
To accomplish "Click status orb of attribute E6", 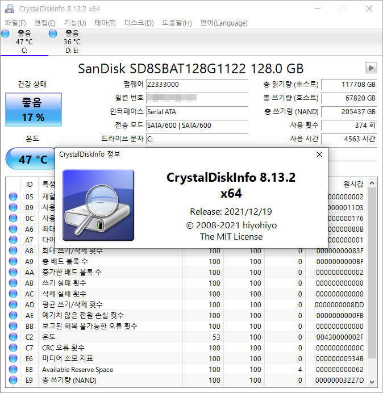I will point(13,358).
